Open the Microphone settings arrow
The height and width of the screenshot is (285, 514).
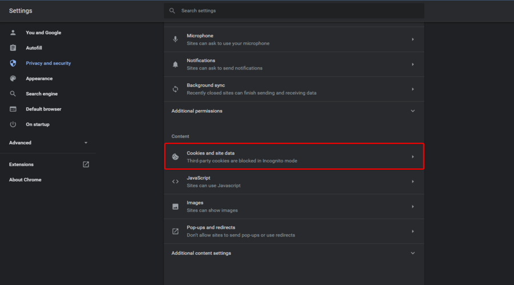(413, 39)
